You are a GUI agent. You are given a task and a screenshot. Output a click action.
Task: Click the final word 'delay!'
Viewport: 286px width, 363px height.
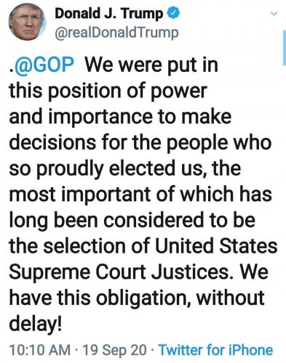(x=36, y=325)
